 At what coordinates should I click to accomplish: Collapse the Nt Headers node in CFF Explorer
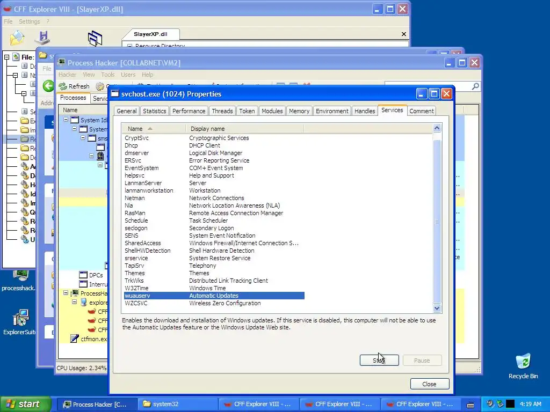point(15,75)
